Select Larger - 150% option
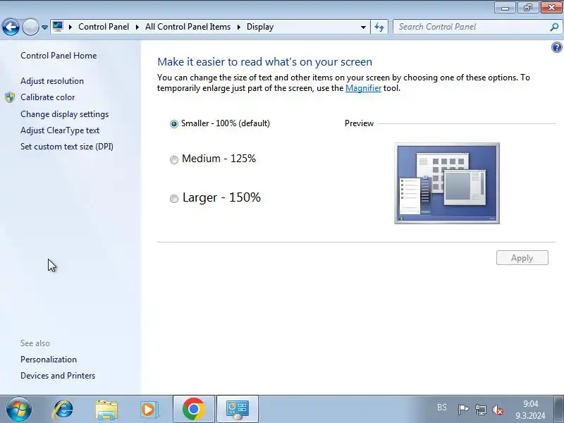Image resolution: width=564 pixels, height=423 pixels. [215, 197]
